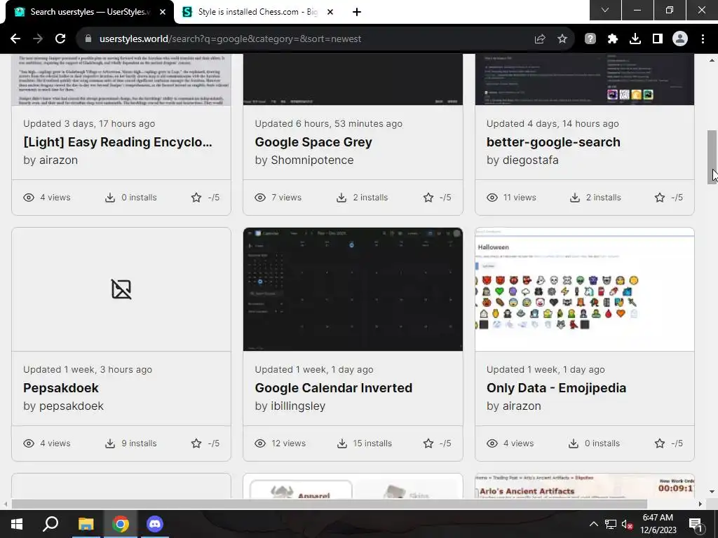The width and height of the screenshot is (718, 538).
Task: Open the notification center icon
Action: tap(696, 525)
